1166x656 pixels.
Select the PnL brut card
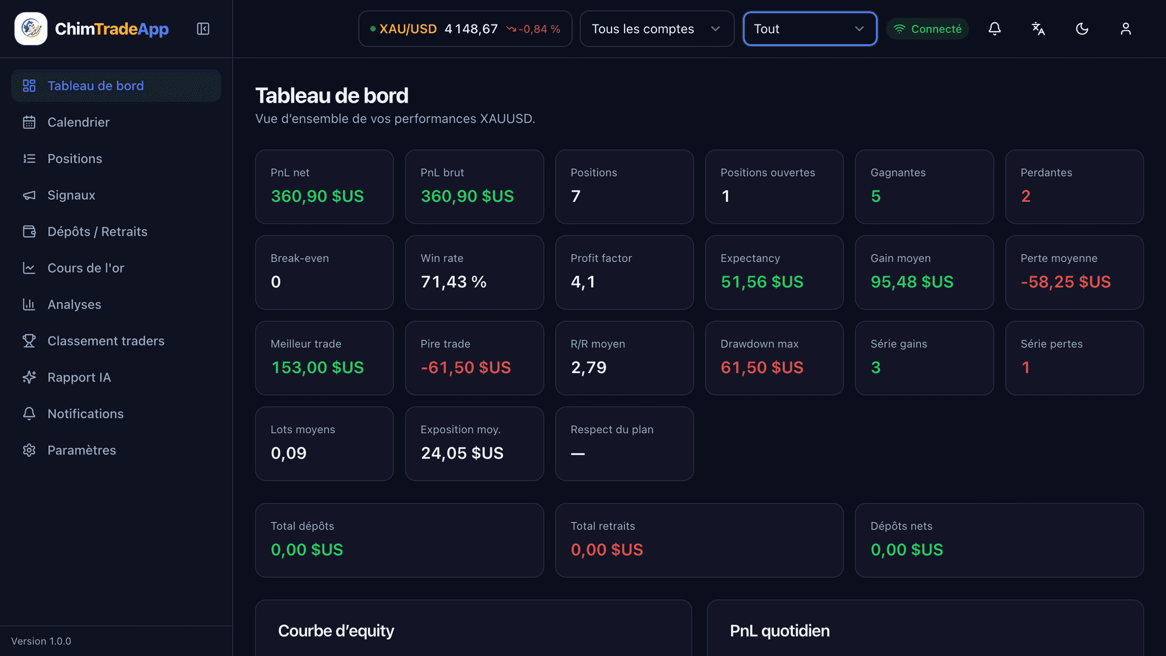point(474,187)
